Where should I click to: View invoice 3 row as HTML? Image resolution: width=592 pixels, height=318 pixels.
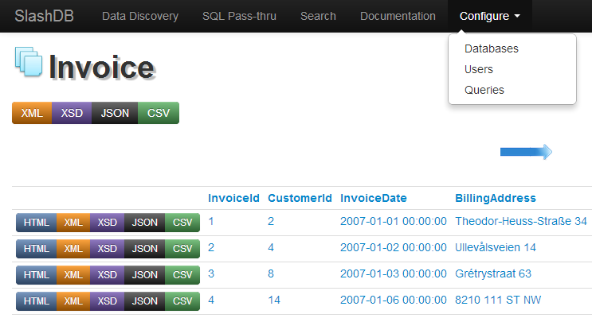[36, 275]
